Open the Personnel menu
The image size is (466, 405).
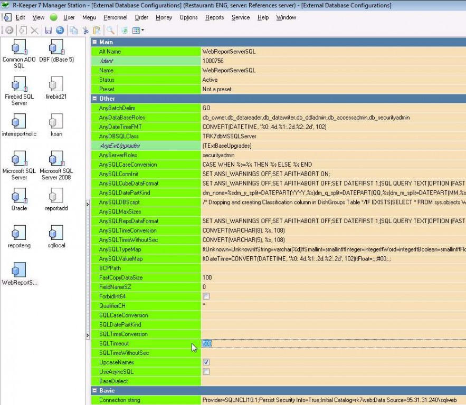click(115, 17)
